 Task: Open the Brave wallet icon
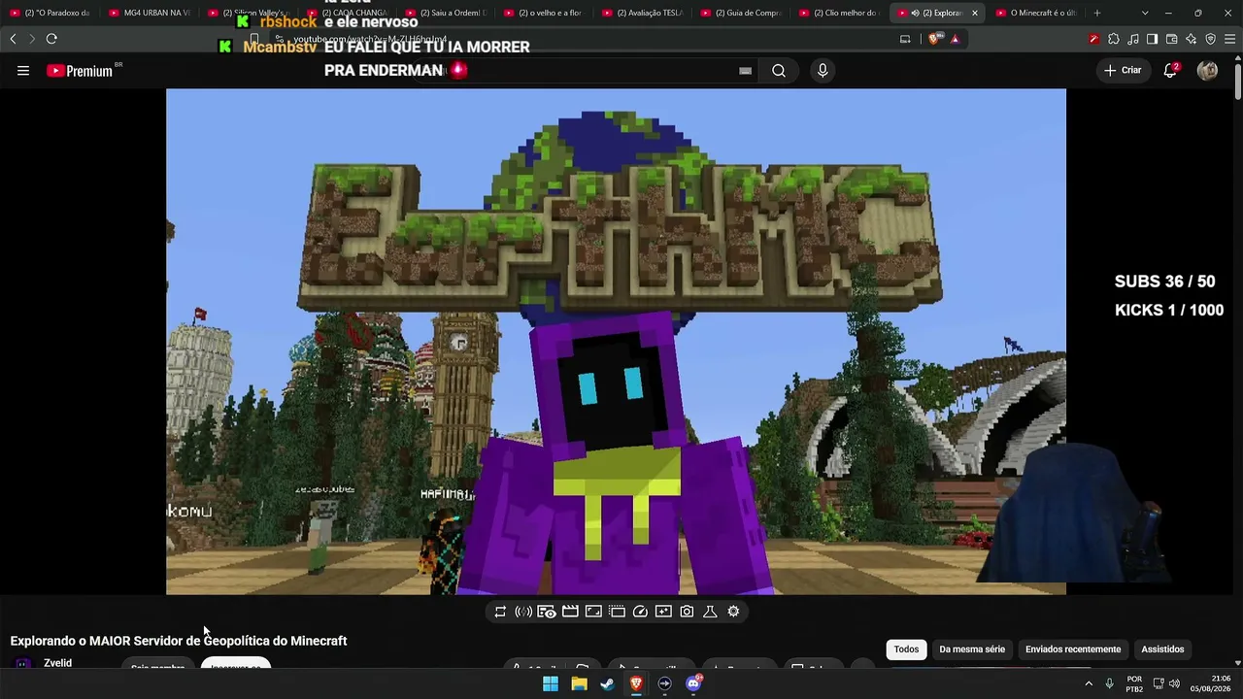tap(1171, 39)
